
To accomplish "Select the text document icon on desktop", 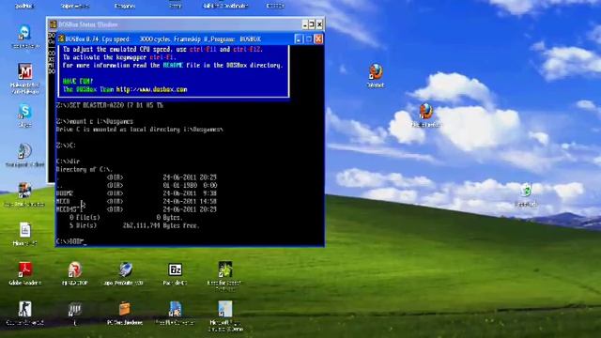I will [x=25, y=230].
